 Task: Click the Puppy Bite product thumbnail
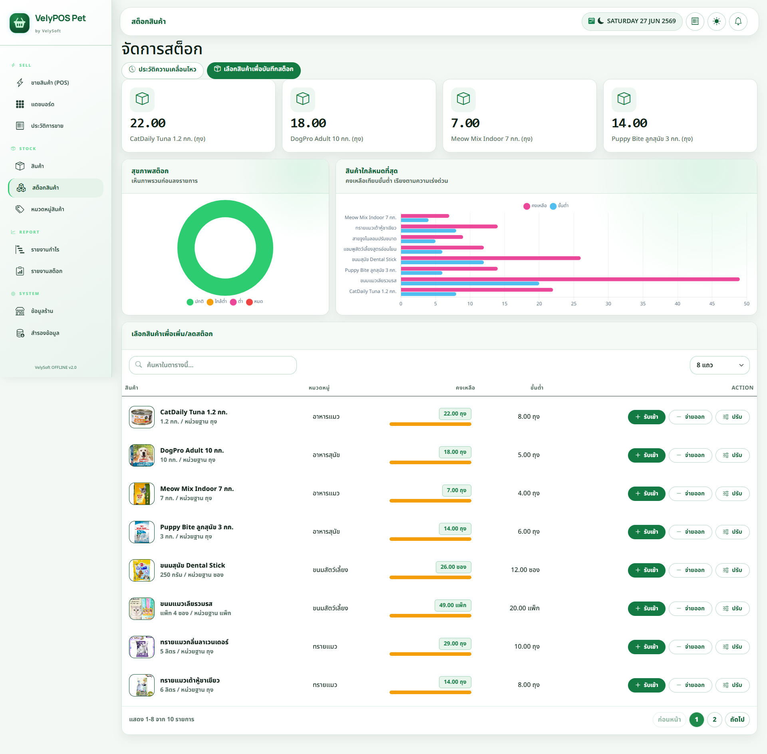tap(142, 532)
